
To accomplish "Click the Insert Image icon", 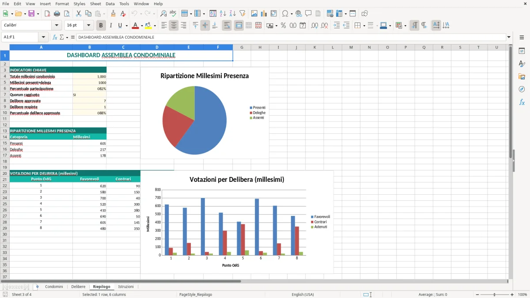I will [254, 14].
